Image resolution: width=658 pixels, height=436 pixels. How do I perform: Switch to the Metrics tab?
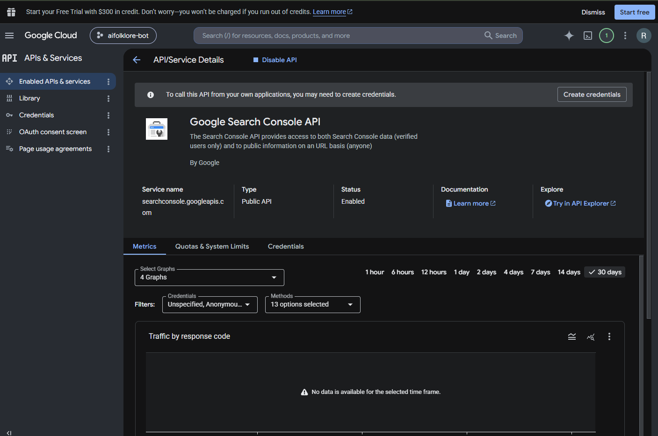(x=145, y=246)
